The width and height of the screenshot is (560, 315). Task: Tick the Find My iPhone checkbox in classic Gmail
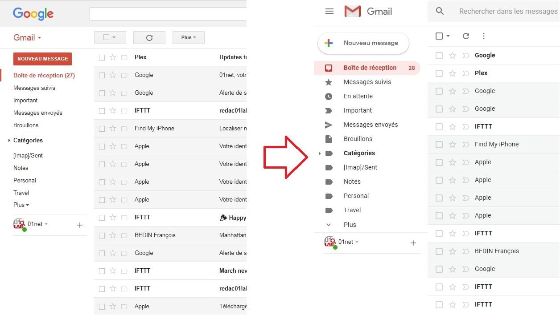click(102, 129)
